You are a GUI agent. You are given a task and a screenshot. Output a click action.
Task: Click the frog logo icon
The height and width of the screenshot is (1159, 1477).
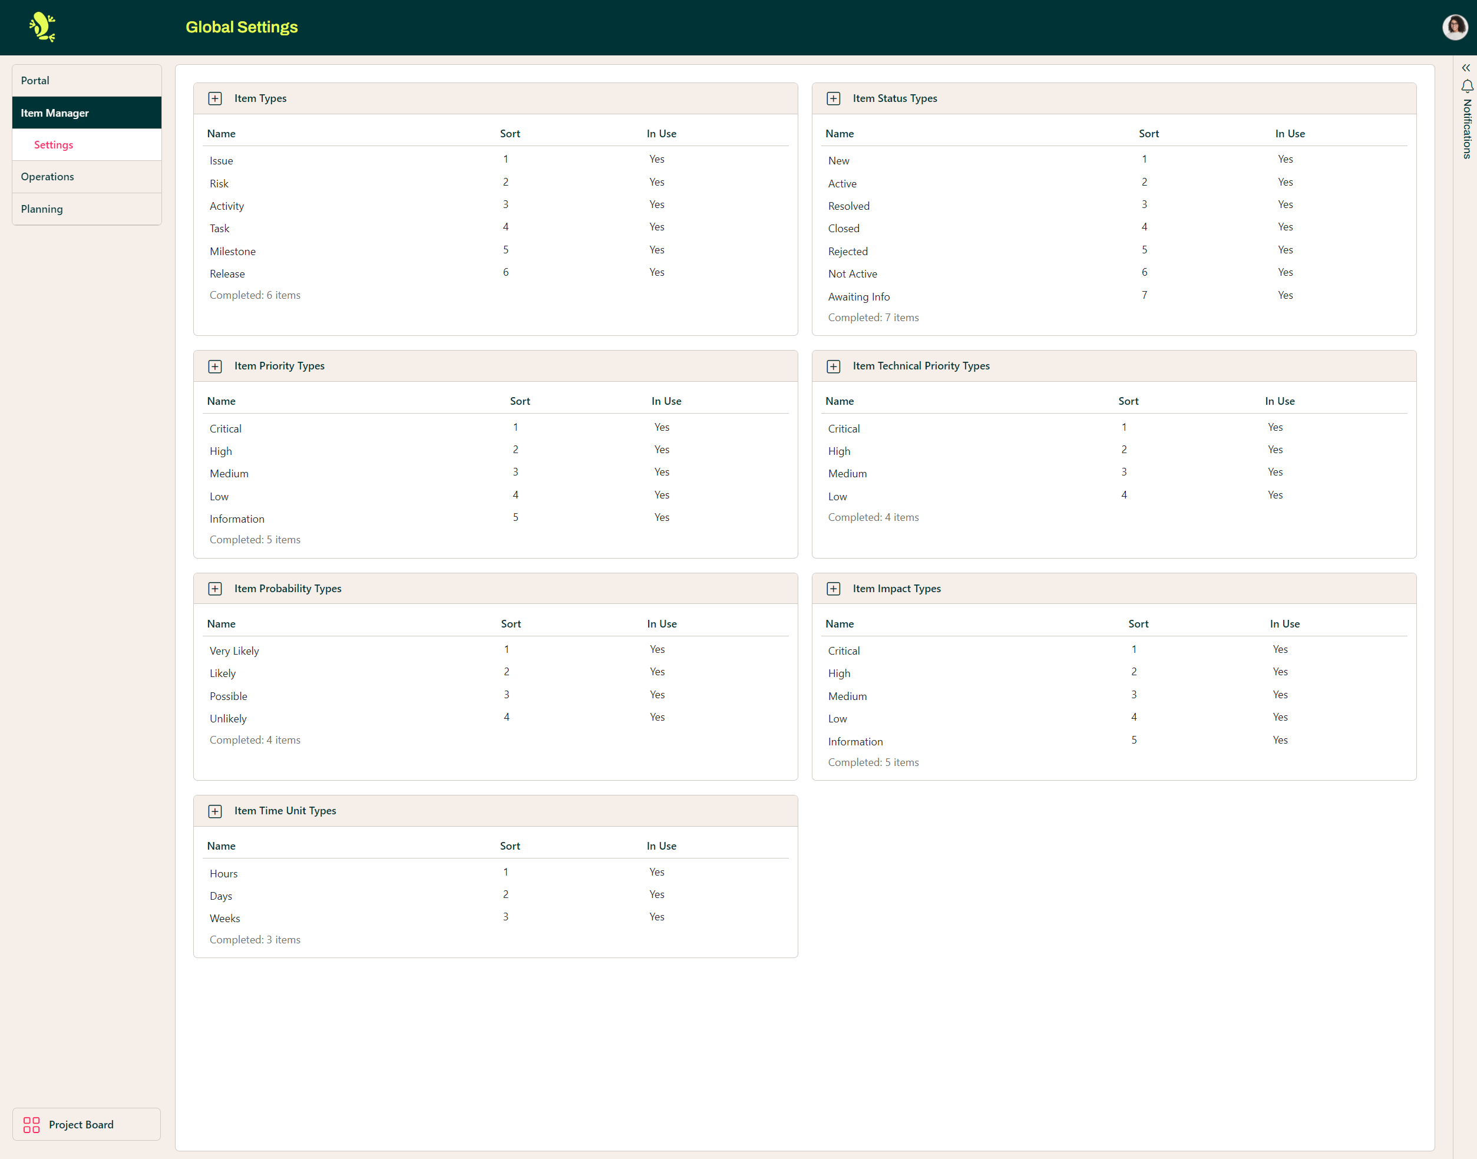[x=42, y=27]
